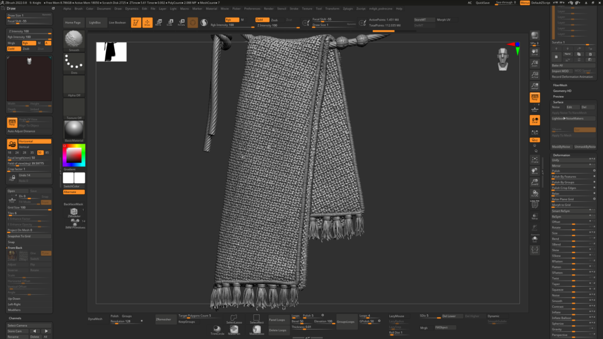Click the BasicMaterial sphere picker

coord(74,129)
